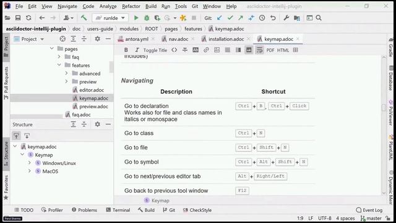Rollback changes with the undo icon
Screen dimensions: 396x223
click(273, 18)
